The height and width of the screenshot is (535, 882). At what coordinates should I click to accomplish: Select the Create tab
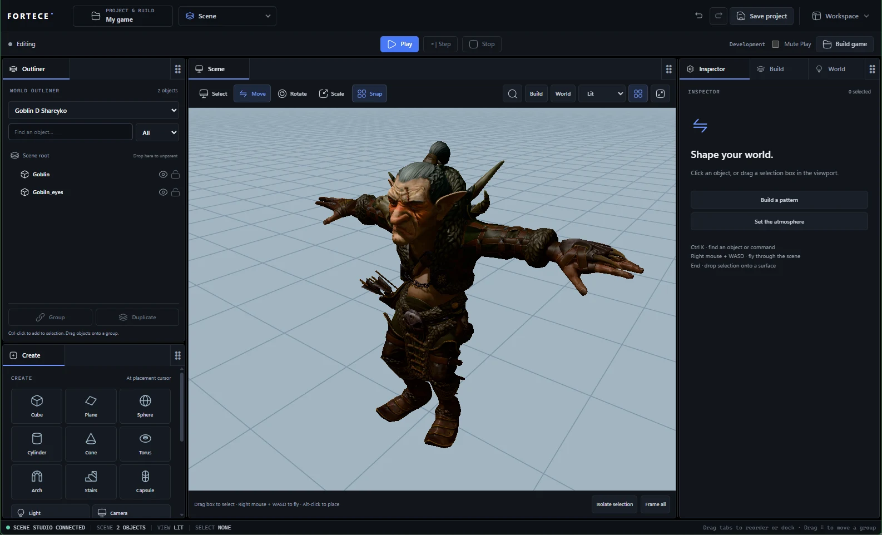(x=33, y=355)
